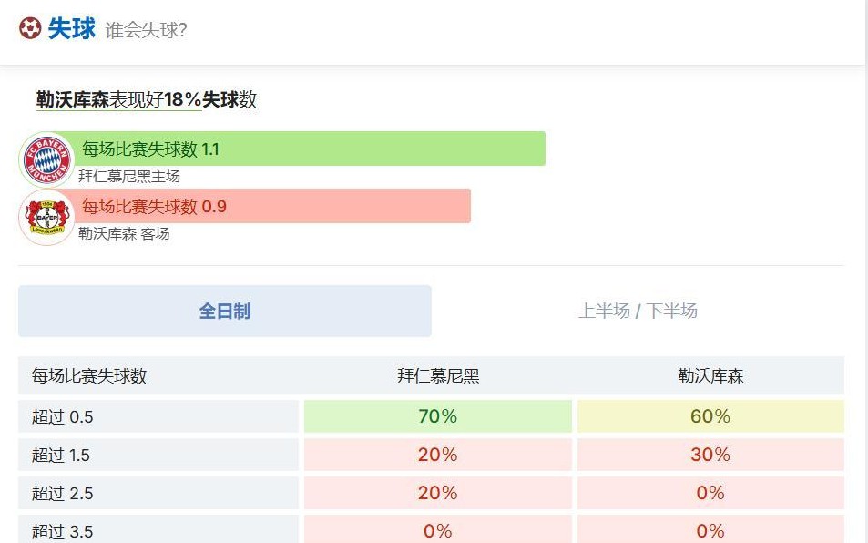Screen dimensions: 868x543
Task: Click the 勒沃库森 link in headline
Action: 72,100
